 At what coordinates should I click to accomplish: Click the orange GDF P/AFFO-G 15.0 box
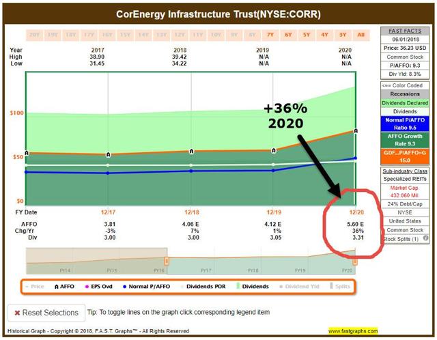[x=405, y=156]
